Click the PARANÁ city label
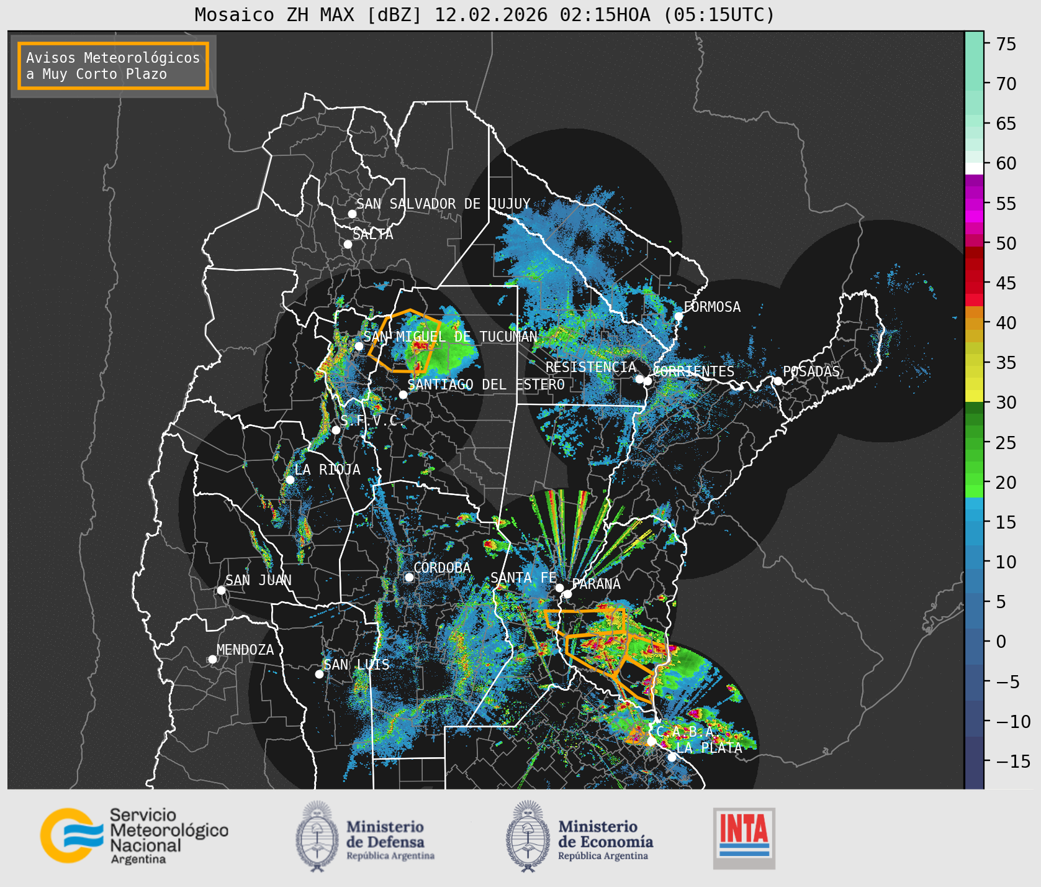Image resolution: width=1041 pixels, height=887 pixels. [596, 584]
